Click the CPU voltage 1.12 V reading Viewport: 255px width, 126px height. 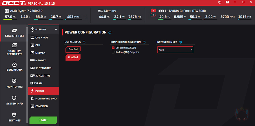[25, 16]
